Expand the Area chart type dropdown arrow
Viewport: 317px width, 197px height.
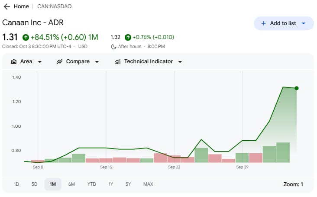[x=40, y=62]
